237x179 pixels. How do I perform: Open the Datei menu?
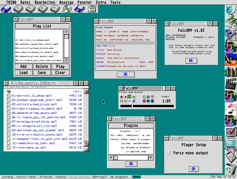coord(25,2)
